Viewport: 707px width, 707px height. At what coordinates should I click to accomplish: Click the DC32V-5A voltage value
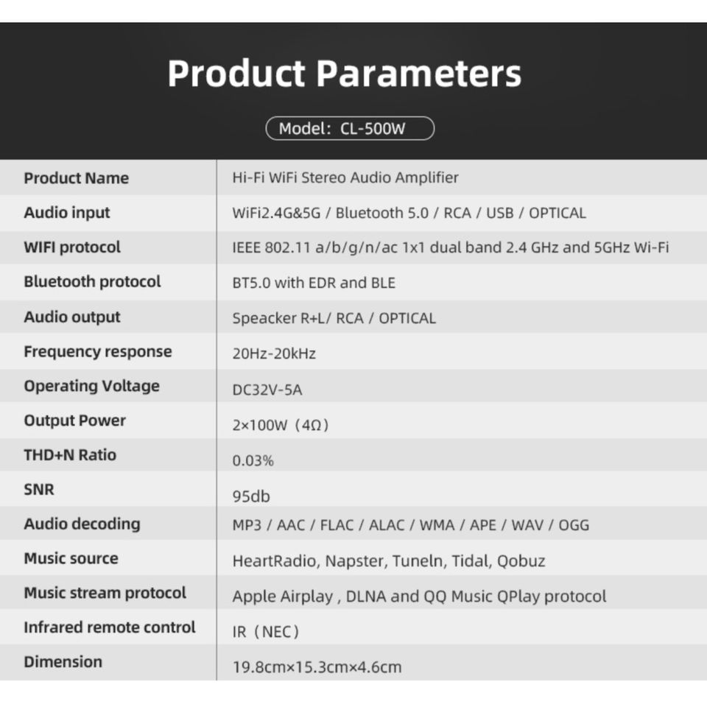(267, 390)
